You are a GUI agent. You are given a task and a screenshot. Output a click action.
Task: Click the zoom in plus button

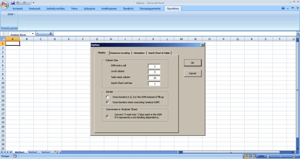(x=294, y=156)
